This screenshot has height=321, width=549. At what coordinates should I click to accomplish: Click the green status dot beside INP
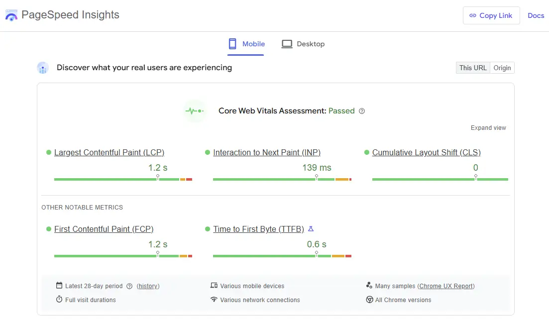pos(207,152)
